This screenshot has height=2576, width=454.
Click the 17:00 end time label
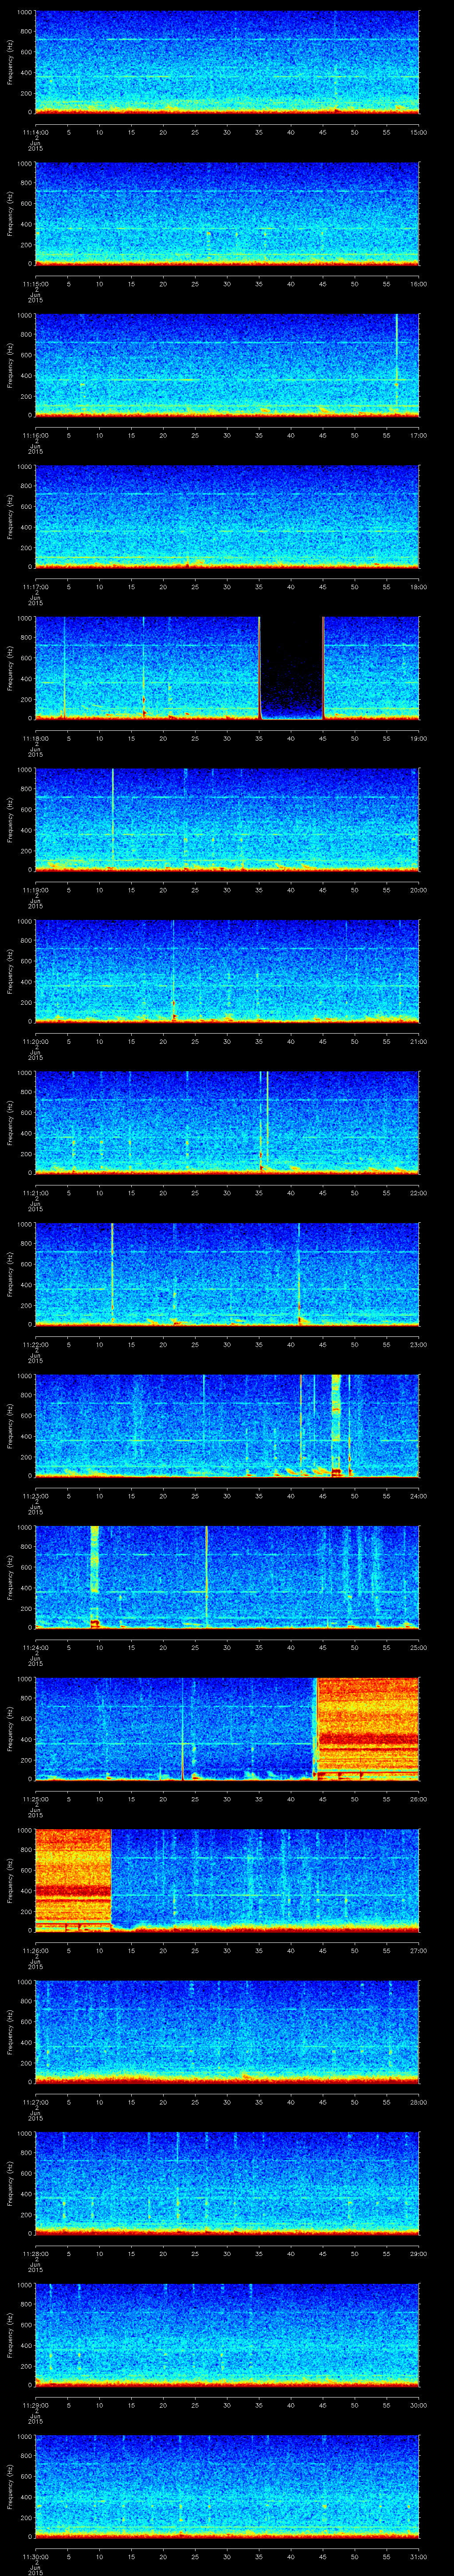pos(418,435)
